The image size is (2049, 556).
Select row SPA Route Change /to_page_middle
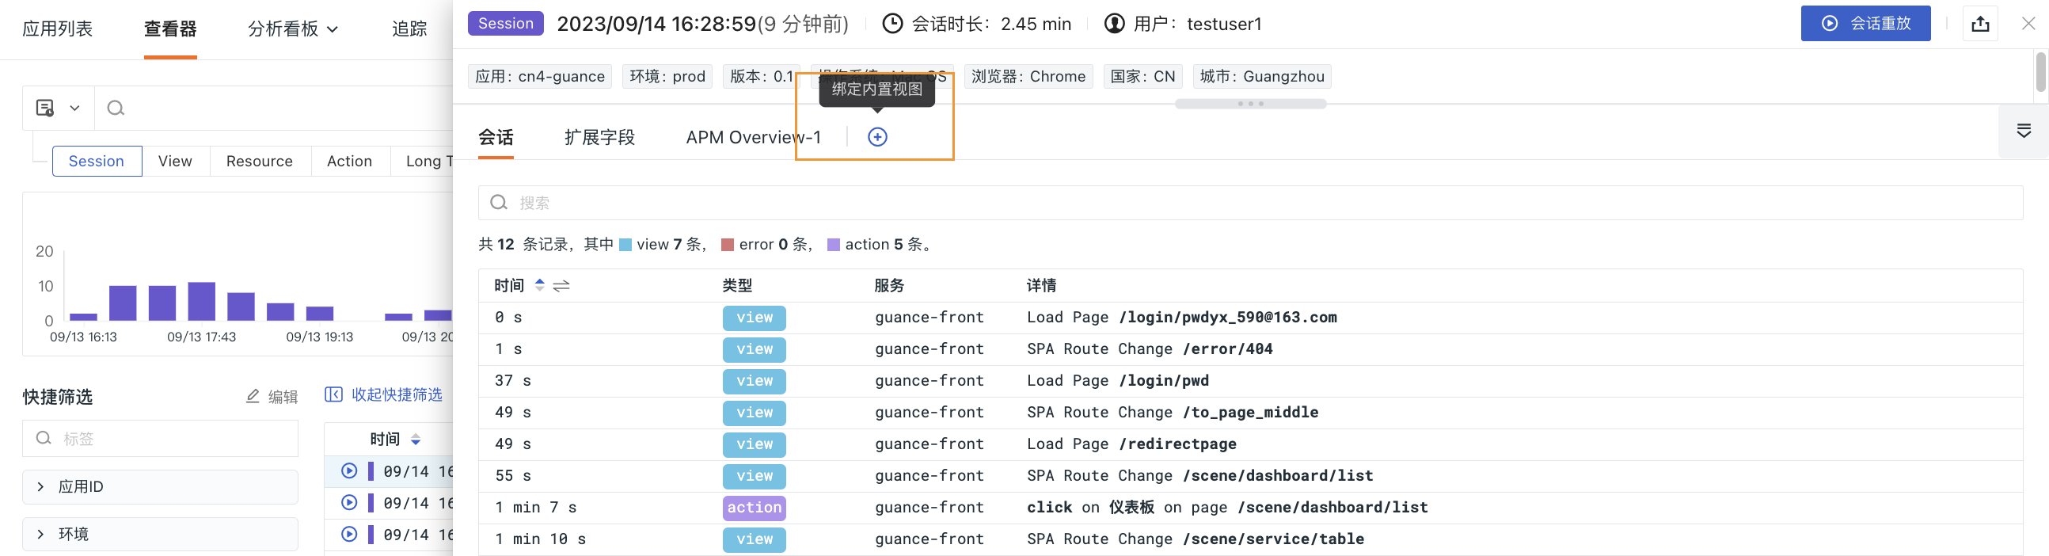[x=1249, y=413]
